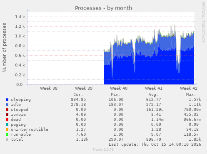Click the 'Number of processes' axis label
Viewport: 207px width, 154px height.
click(5, 48)
